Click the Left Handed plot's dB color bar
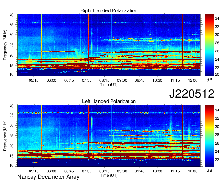Screen dimensions: 223x181 tap(209, 136)
